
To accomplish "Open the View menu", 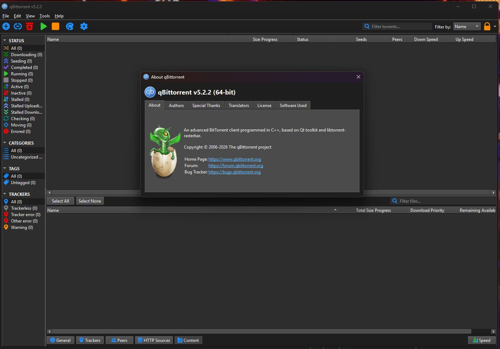I will tap(30, 16).
